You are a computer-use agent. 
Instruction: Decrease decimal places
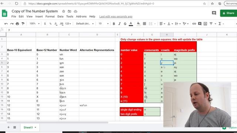click(56, 24)
